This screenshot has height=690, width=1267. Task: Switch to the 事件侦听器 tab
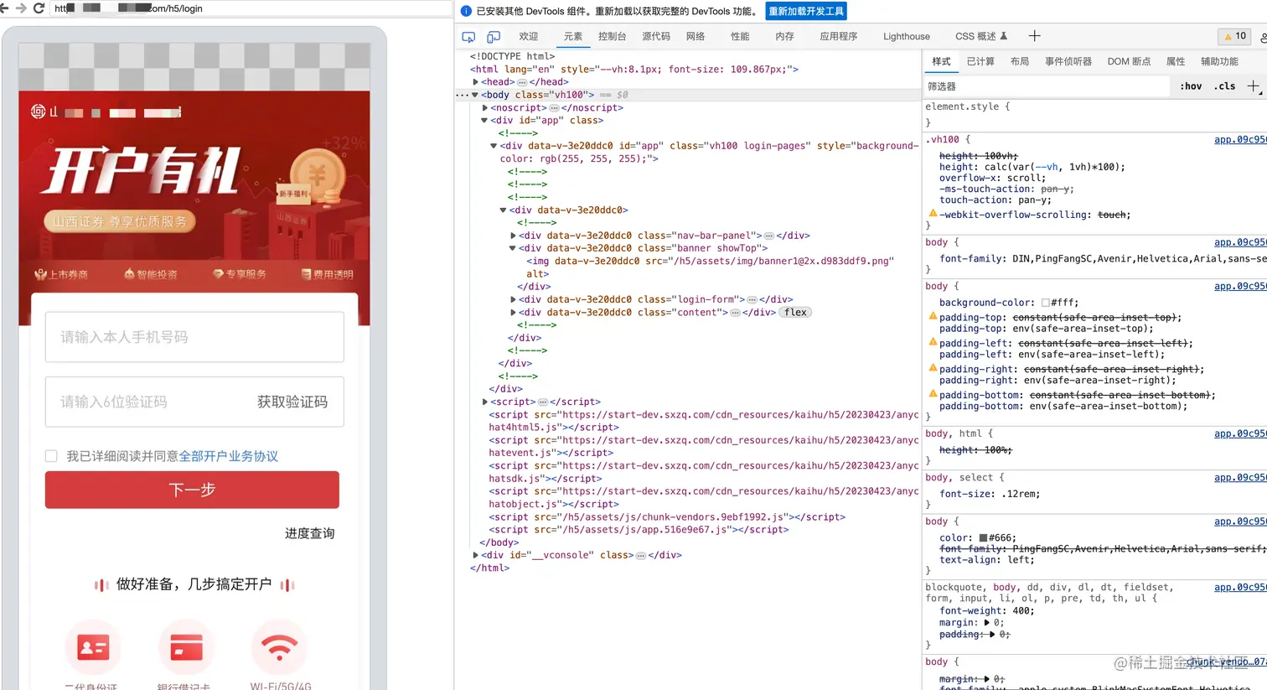coord(1068,61)
